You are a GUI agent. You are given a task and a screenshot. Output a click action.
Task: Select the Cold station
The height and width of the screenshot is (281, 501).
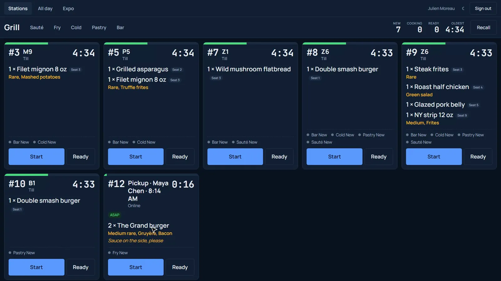pos(76,27)
